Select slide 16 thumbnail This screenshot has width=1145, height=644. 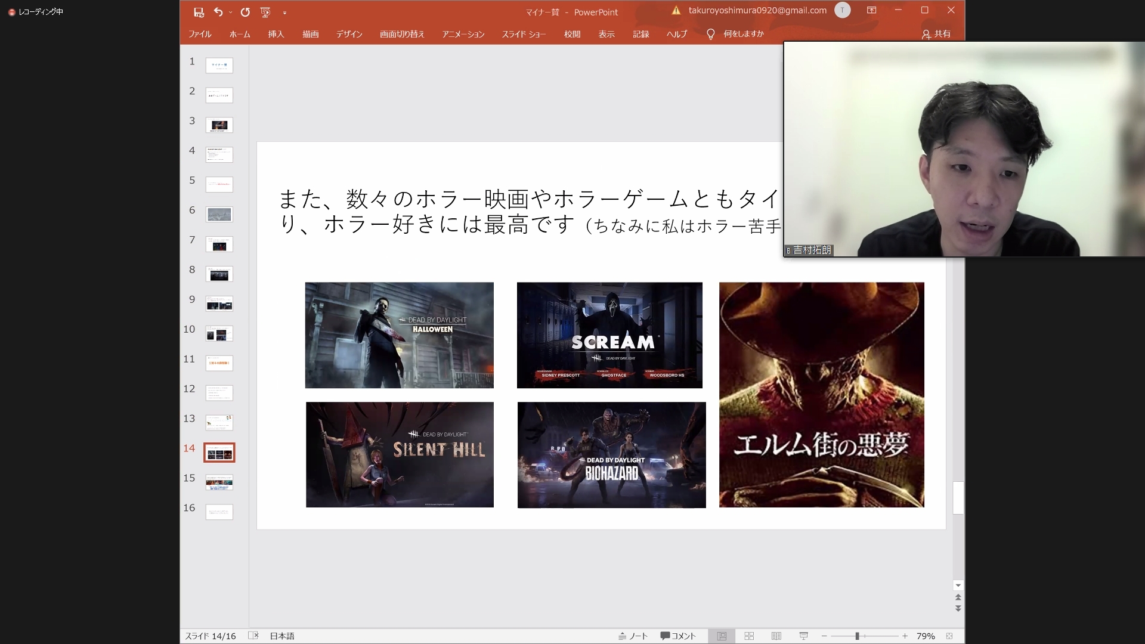(x=219, y=512)
